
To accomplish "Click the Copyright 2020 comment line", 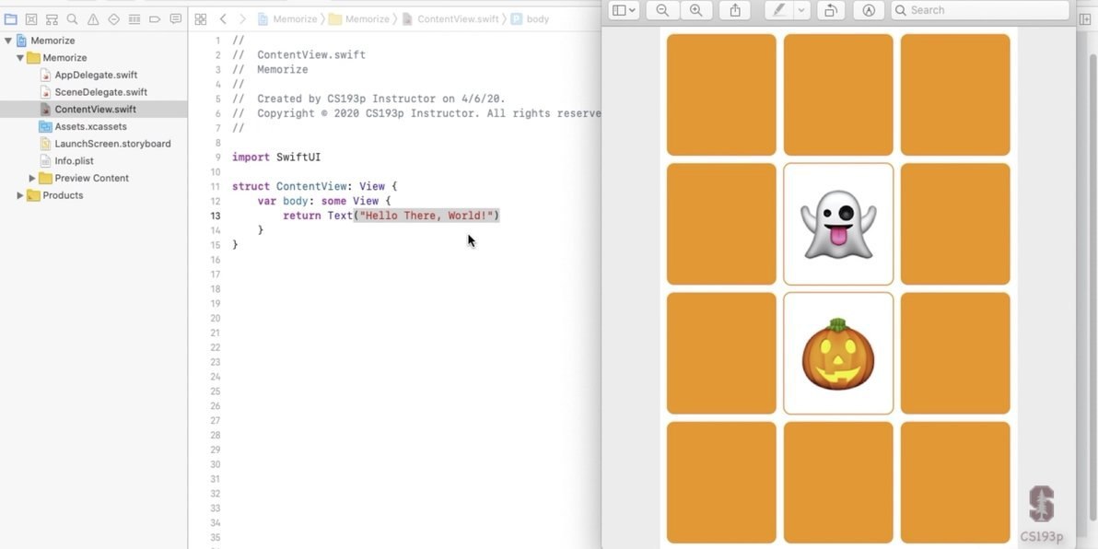I will point(416,113).
